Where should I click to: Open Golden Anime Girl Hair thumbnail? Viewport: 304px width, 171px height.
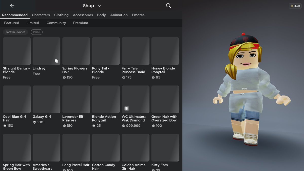[136, 148]
